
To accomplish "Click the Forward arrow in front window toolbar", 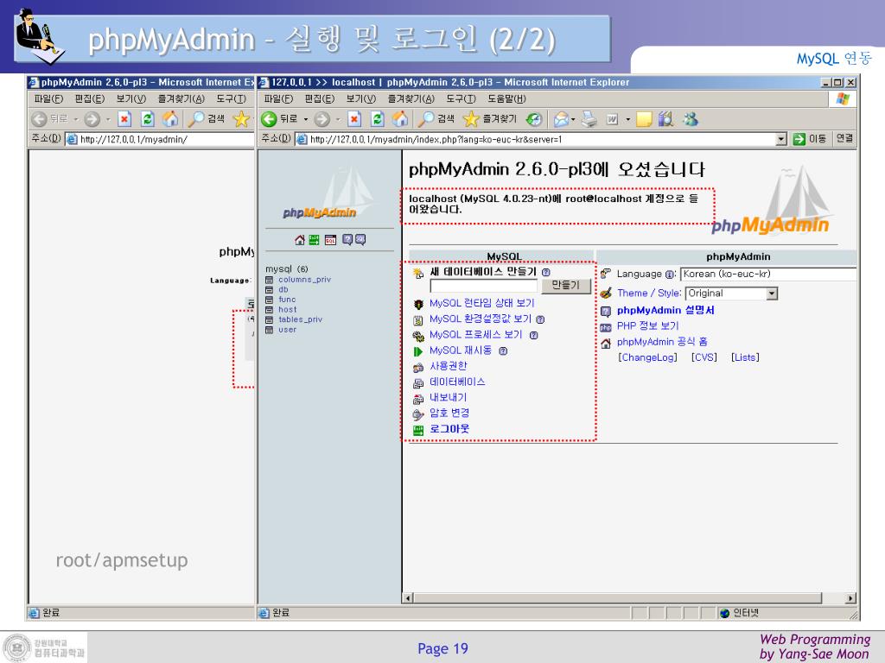I will [x=322, y=119].
